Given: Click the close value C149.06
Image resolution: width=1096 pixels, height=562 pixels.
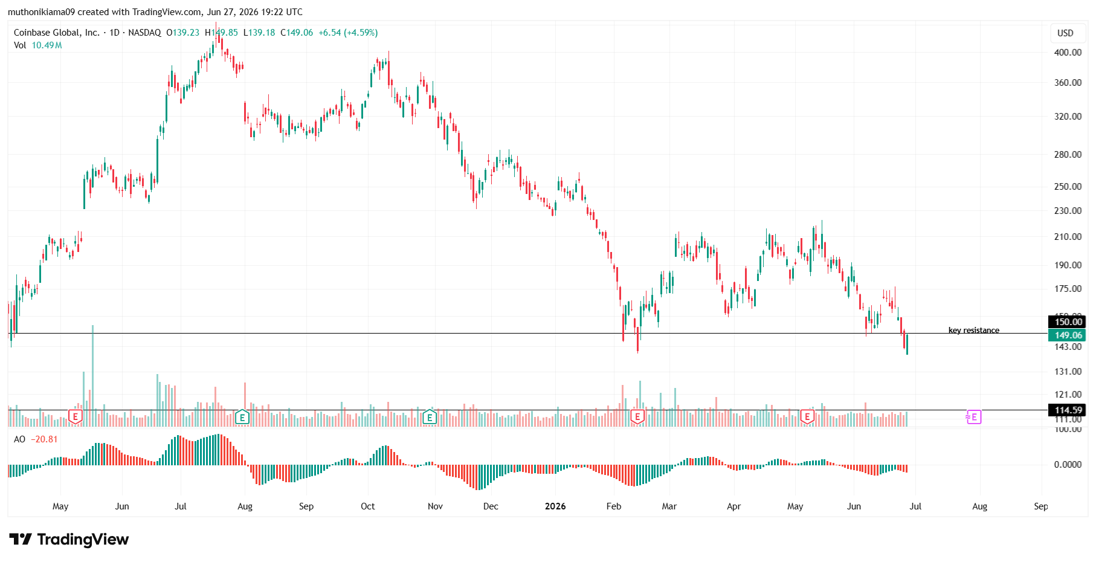Looking at the screenshot, I should pyautogui.click(x=297, y=33).
